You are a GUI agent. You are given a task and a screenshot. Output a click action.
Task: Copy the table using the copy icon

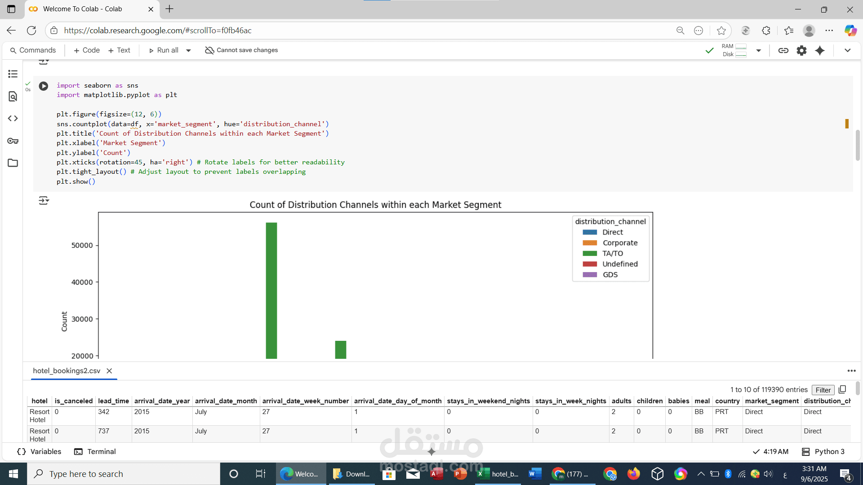[x=842, y=390]
